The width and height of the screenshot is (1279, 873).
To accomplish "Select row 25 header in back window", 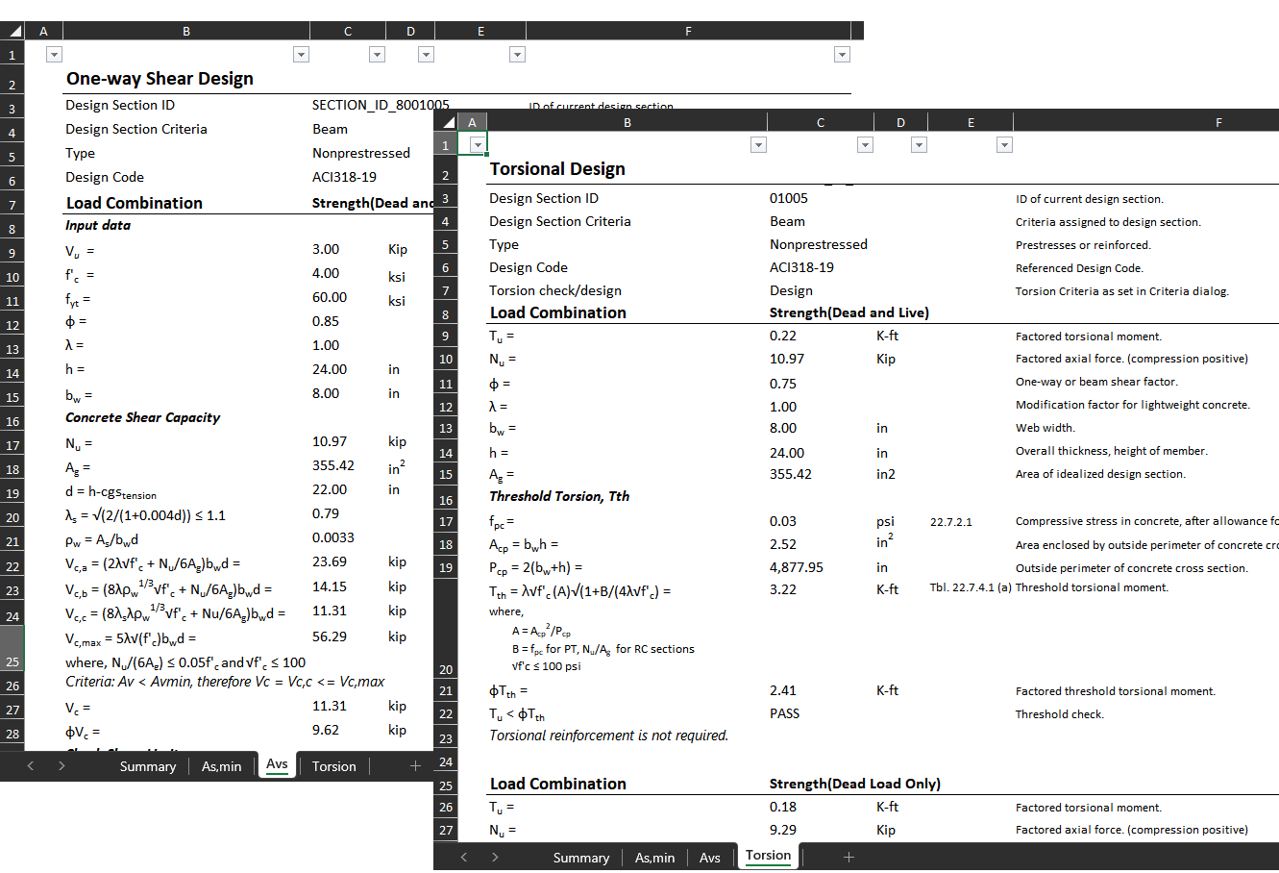I will (x=12, y=649).
